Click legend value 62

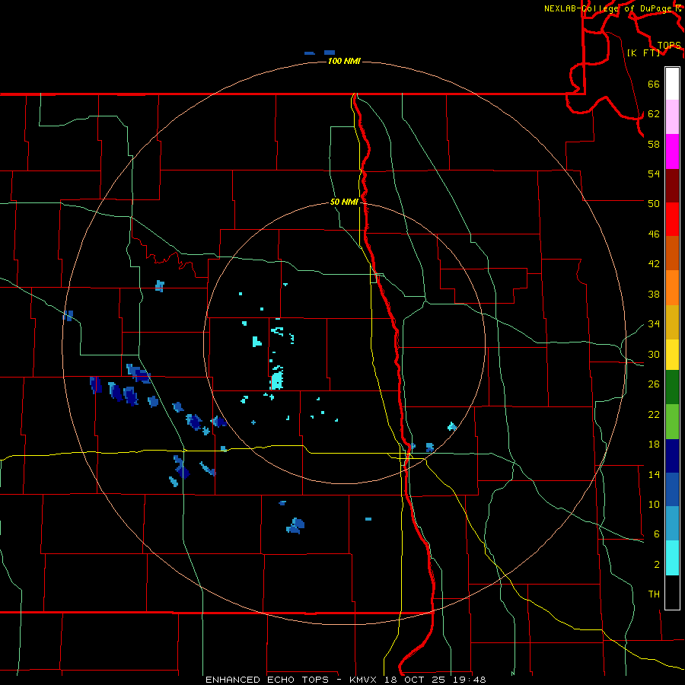[654, 114]
